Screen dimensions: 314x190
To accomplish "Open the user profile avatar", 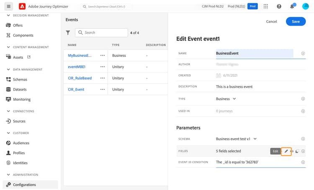I will (x=305, y=6).
